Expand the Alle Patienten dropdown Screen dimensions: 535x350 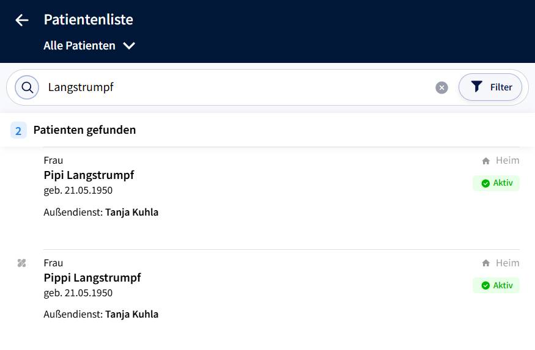(79, 46)
